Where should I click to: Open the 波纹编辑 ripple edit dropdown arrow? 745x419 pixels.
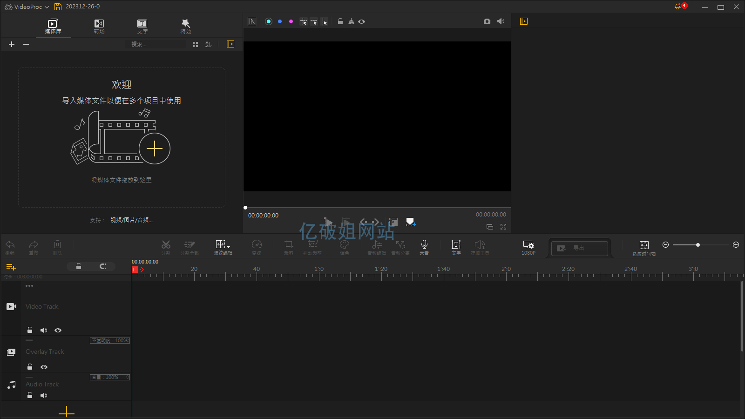(228, 247)
